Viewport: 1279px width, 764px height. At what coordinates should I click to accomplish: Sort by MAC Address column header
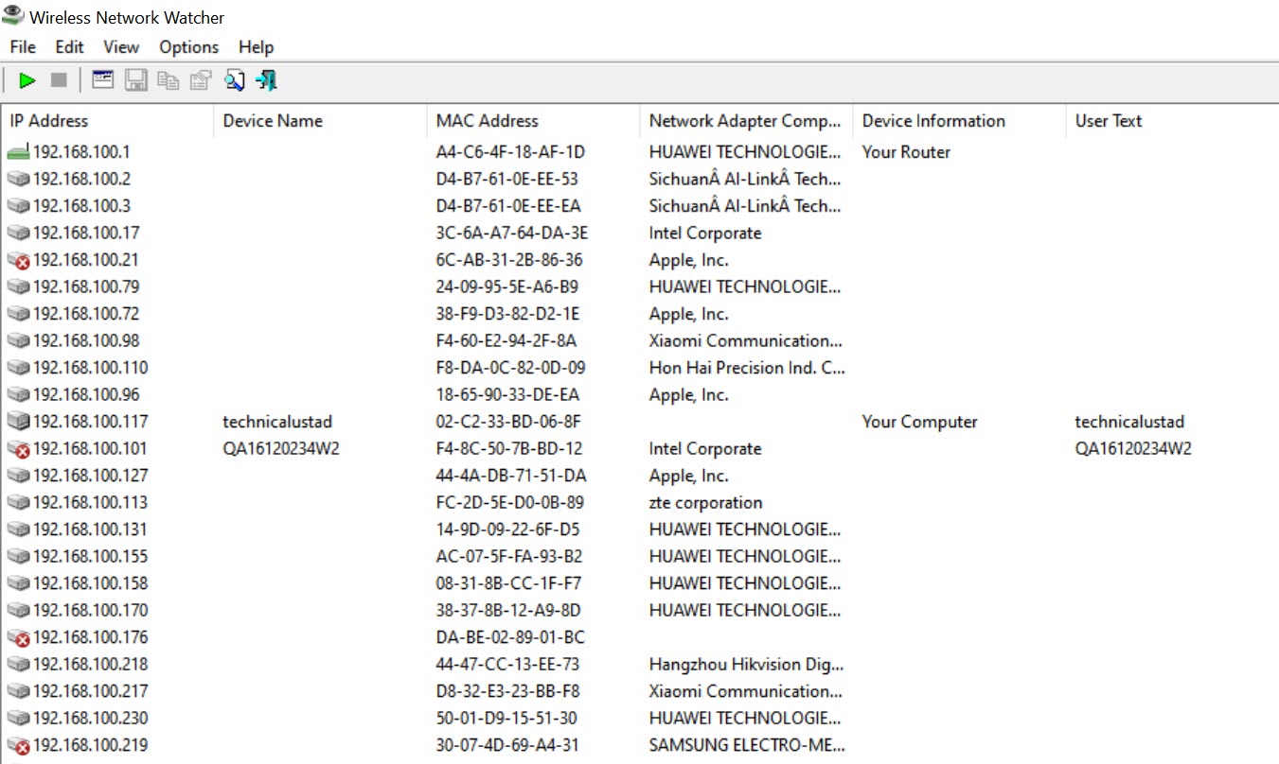(x=533, y=121)
